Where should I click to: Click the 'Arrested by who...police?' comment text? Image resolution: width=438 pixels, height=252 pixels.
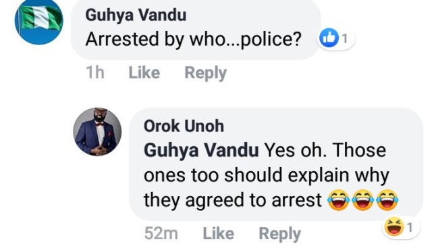point(193,39)
